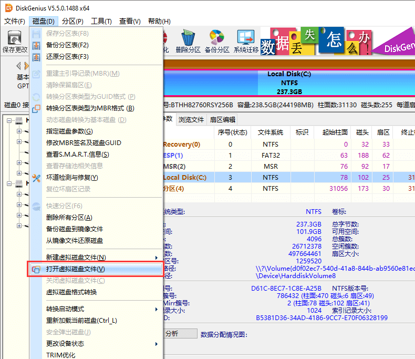Click the 分析 button
This screenshot has height=359, width=415.
point(180,334)
